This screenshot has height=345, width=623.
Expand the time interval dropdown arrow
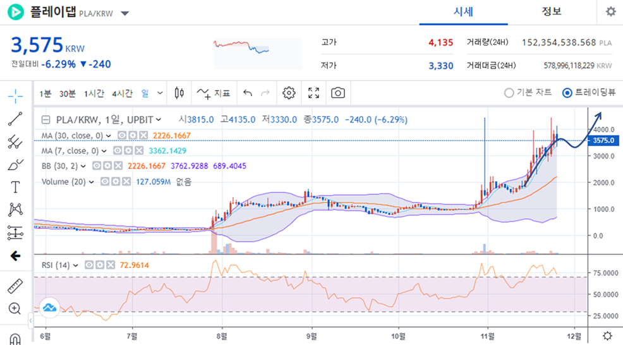click(160, 93)
